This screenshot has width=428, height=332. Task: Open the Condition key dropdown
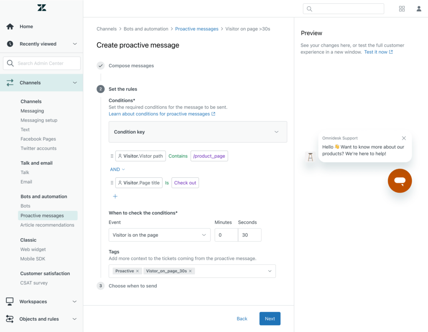pyautogui.click(x=198, y=132)
